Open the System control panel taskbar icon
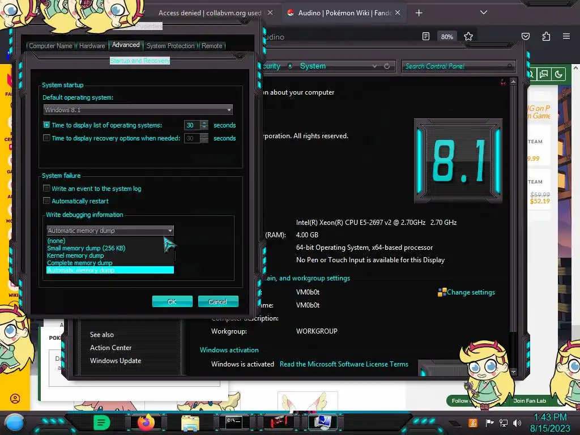This screenshot has width=580, height=435. [323, 423]
